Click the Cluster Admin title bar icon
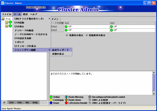 3,3
